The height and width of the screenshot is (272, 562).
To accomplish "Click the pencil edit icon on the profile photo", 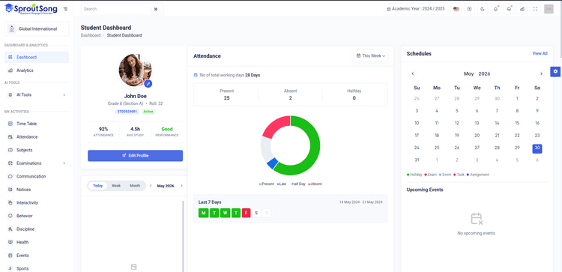I will tap(148, 83).
